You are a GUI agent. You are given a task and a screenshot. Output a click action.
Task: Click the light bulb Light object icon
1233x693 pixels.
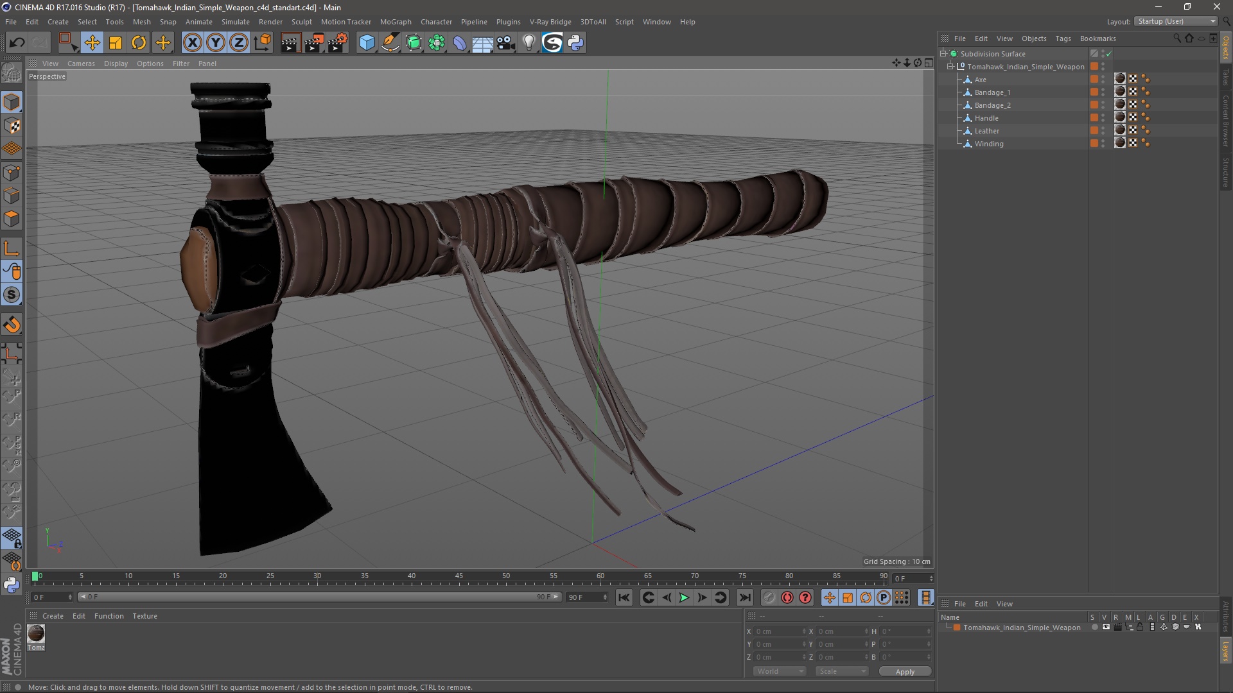click(x=529, y=43)
